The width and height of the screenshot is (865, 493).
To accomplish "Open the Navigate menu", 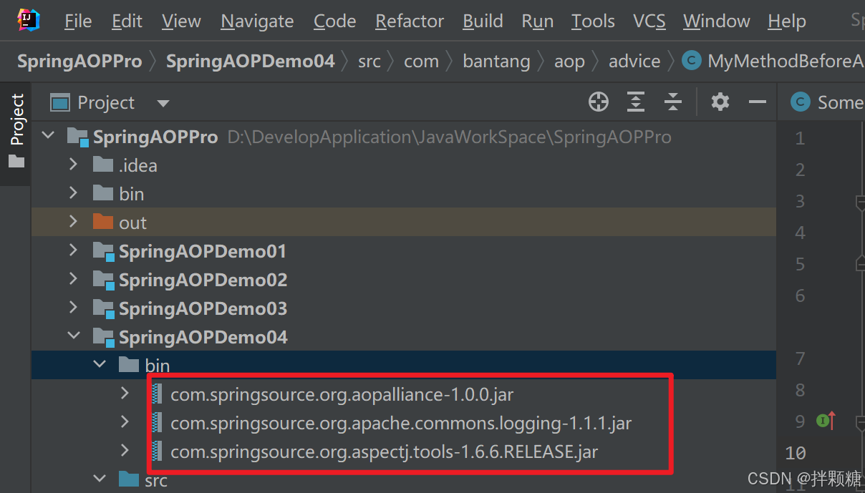I will point(257,21).
